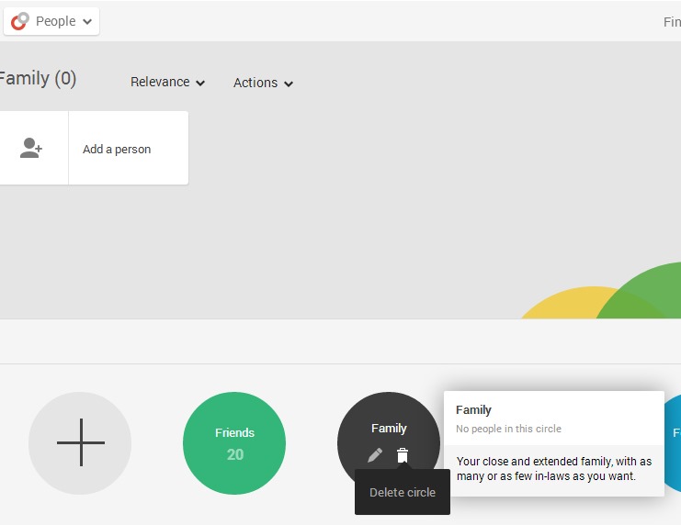Click the Add a person label

[117, 150]
